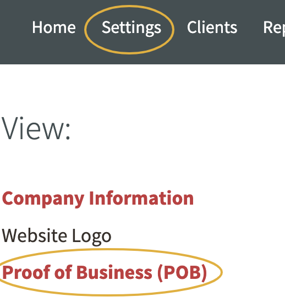This screenshot has width=285, height=302.
Task: Select Proof of Business (POB) link
Action: [104, 273]
